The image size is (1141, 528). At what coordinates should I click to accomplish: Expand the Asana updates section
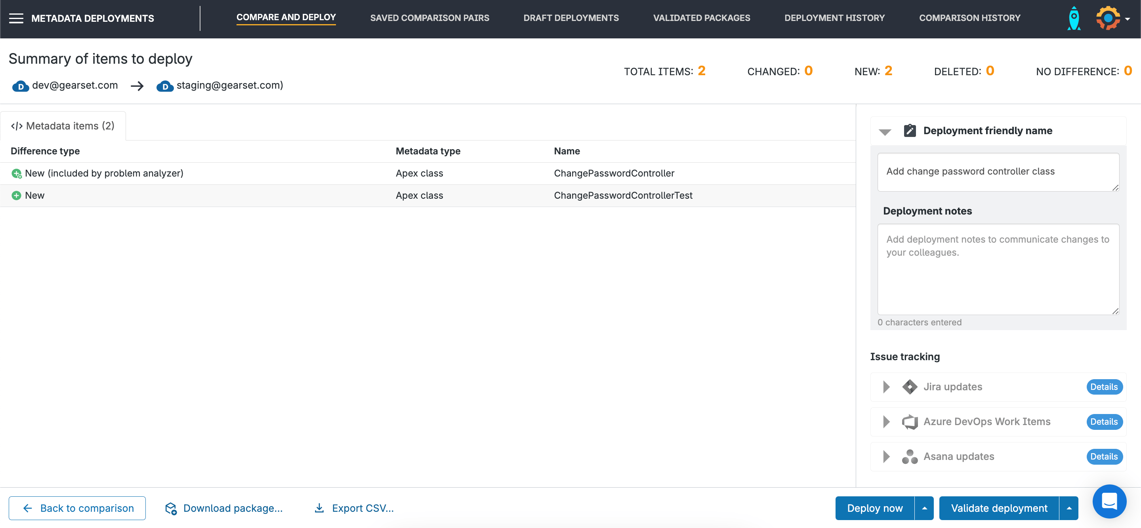click(886, 456)
